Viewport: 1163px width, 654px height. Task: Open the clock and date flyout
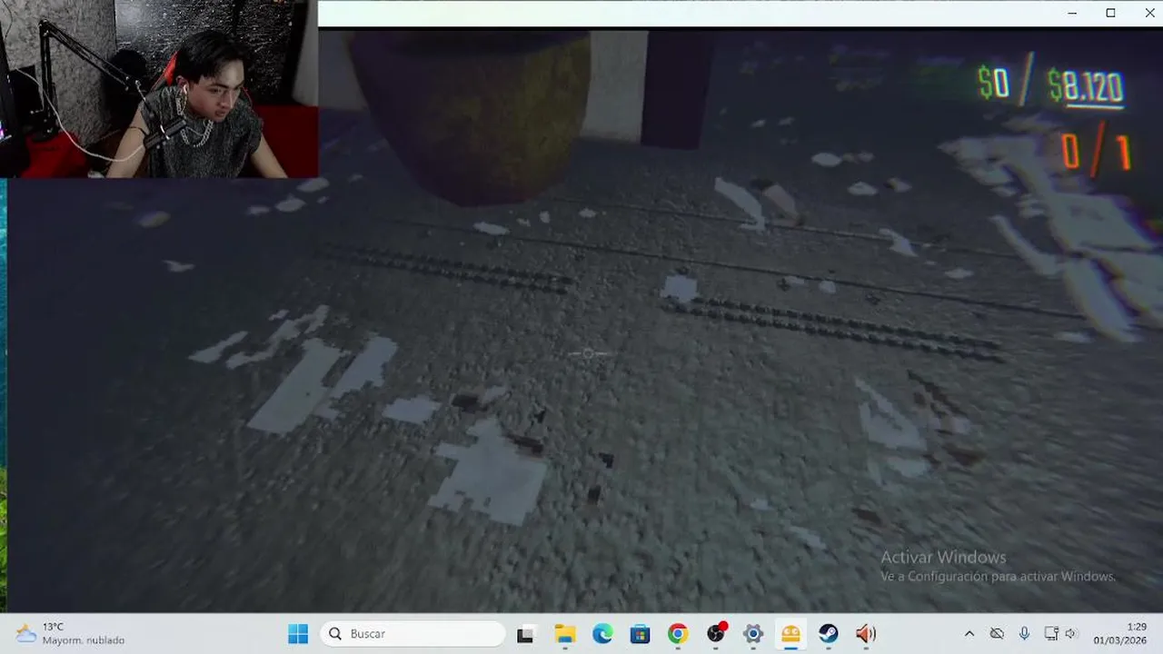[1120, 634]
